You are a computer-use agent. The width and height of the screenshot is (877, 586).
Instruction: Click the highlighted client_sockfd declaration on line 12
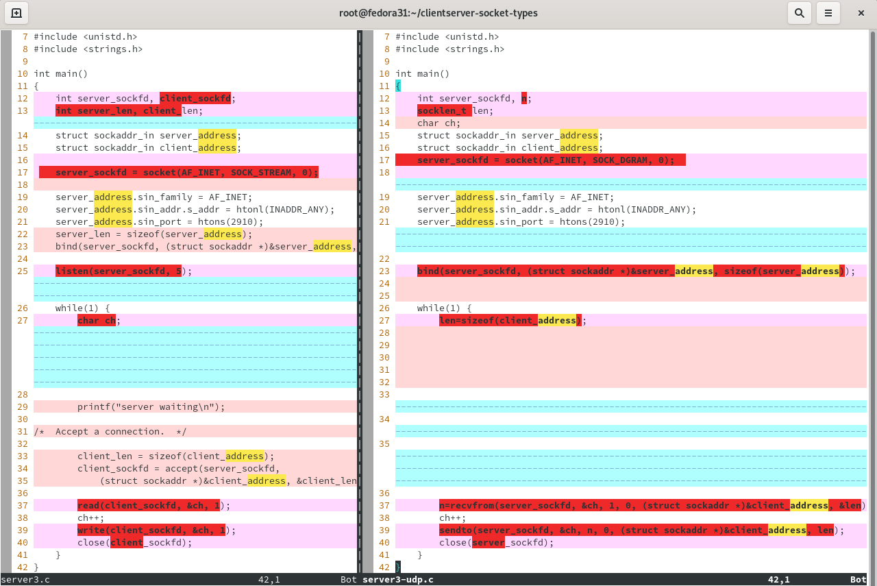195,99
